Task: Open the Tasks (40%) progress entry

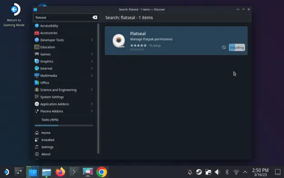Action: tap(64, 122)
